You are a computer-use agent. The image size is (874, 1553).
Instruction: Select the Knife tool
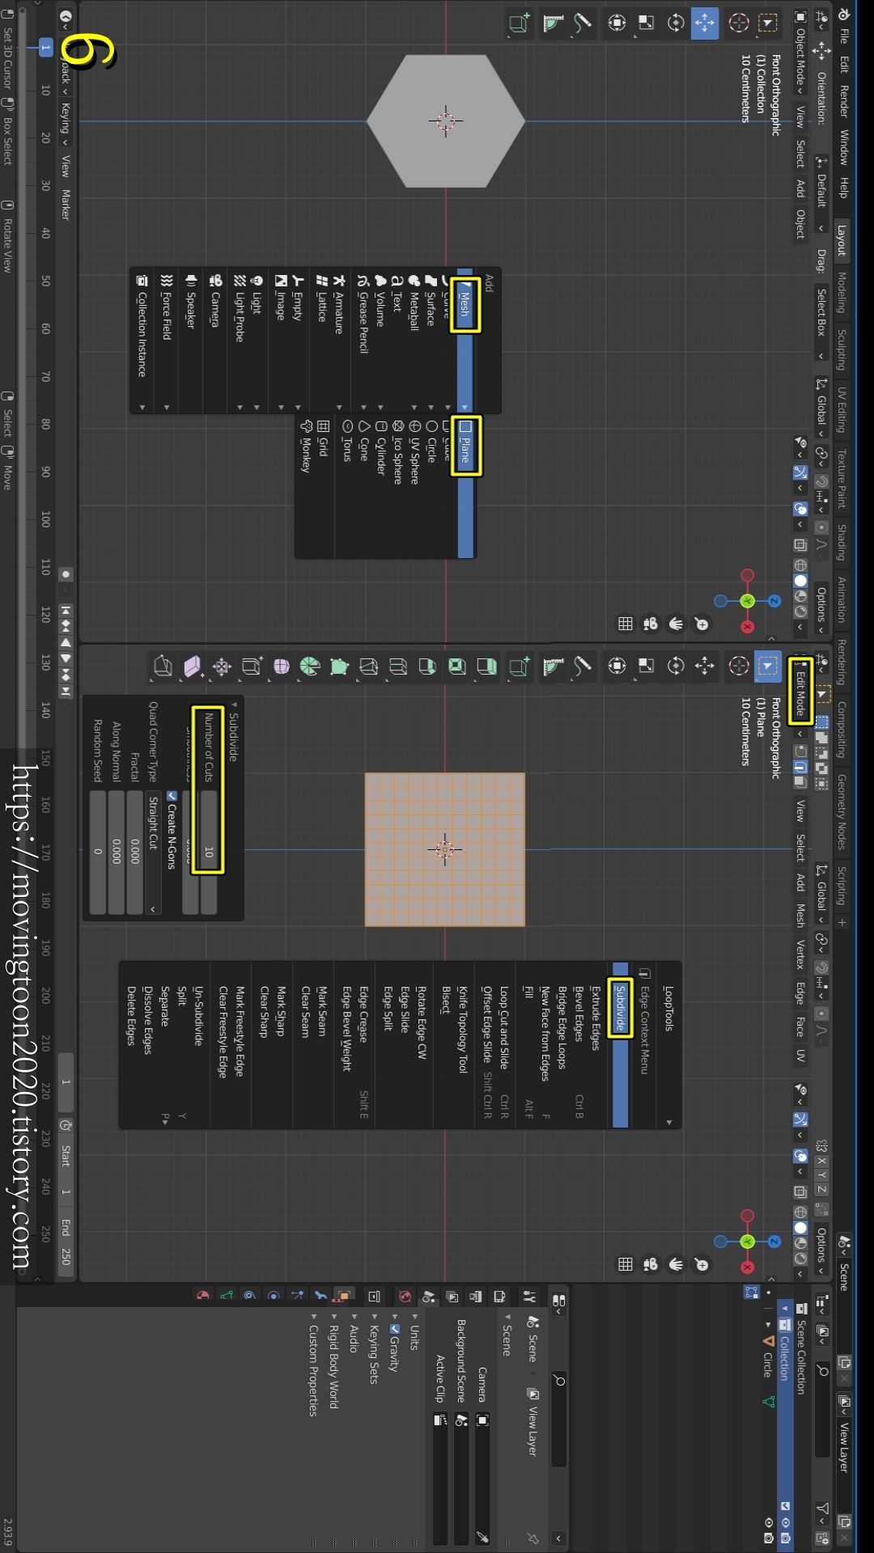coord(368,666)
